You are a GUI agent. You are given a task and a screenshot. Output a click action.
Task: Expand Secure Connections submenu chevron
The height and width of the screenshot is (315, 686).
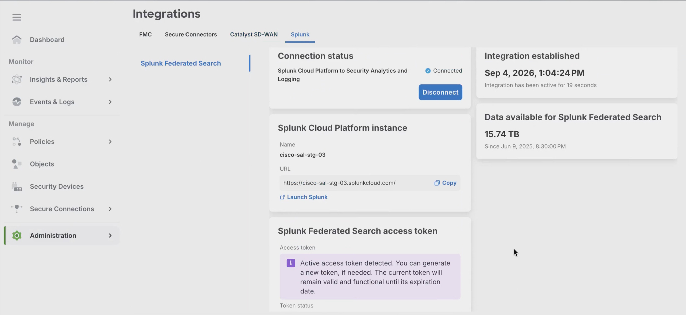click(110, 209)
